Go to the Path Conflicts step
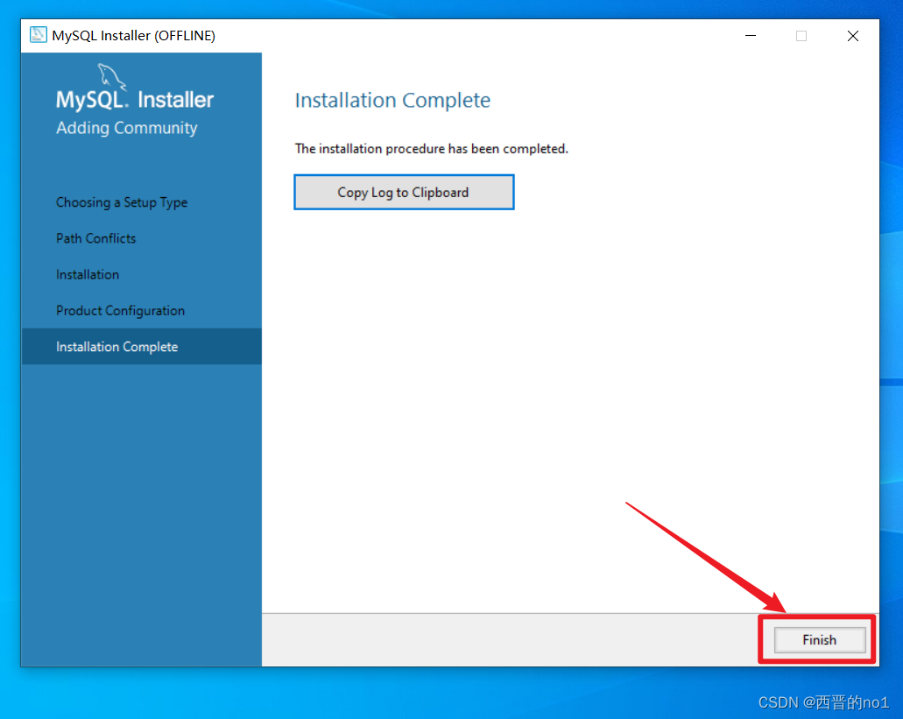 (x=95, y=238)
